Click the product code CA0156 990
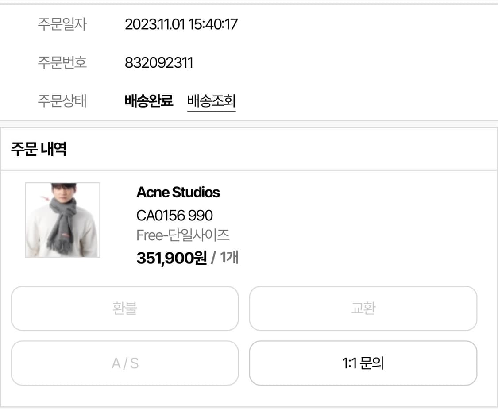The height and width of the screenshot is (409, 498). (x=174, y=215)
